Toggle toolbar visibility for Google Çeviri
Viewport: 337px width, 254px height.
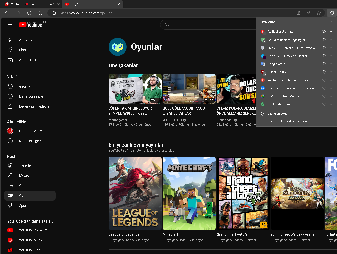pyautogui.click(x=323, y=64)
